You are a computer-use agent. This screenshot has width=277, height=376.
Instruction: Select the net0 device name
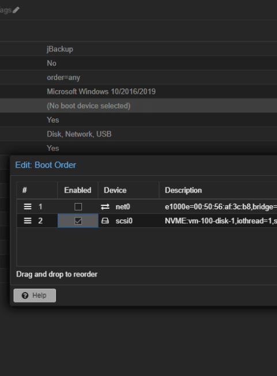(x=123, y=207)
